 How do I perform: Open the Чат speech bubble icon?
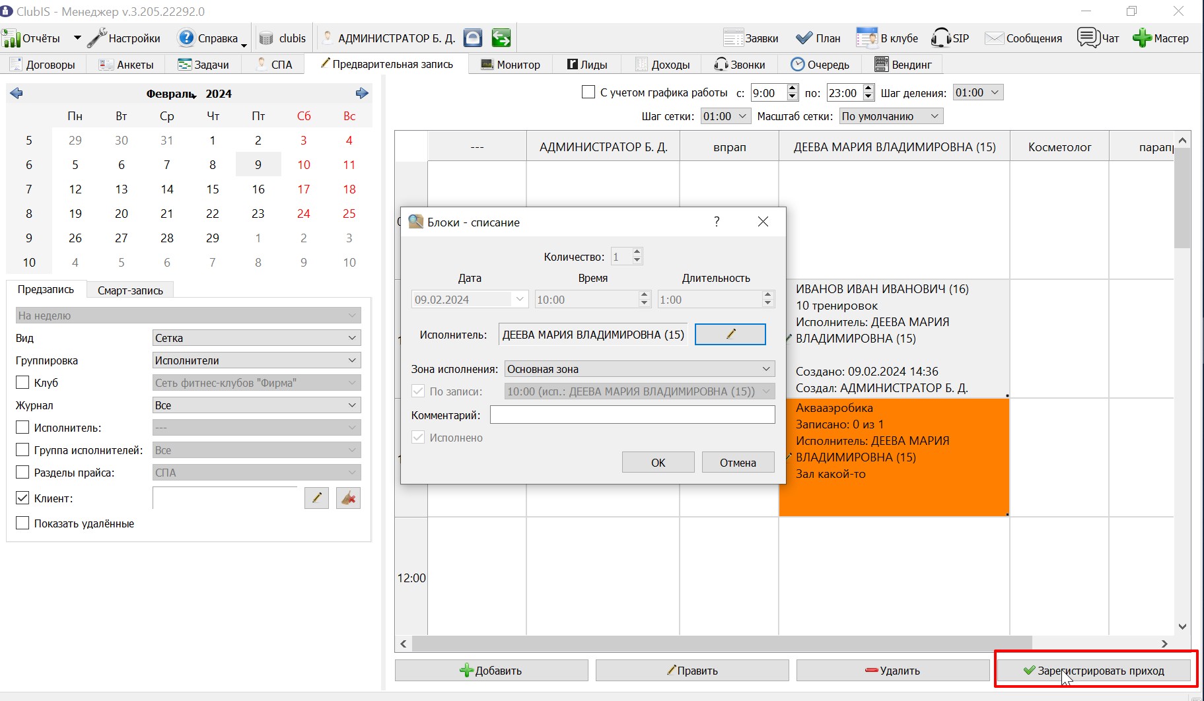pos(1088,38)
